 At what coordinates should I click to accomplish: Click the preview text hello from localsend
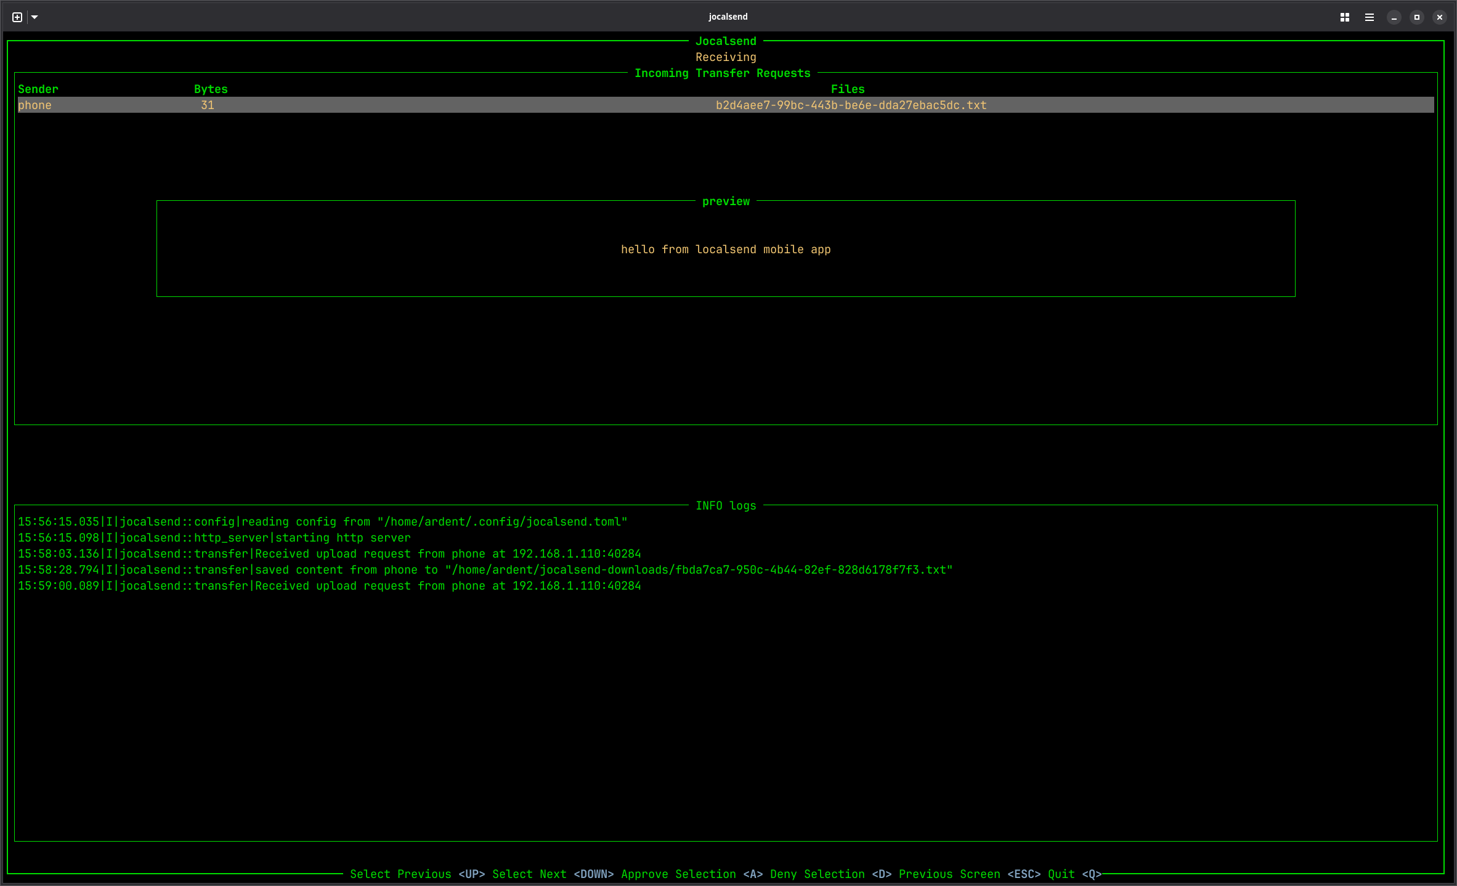point(726,250)
